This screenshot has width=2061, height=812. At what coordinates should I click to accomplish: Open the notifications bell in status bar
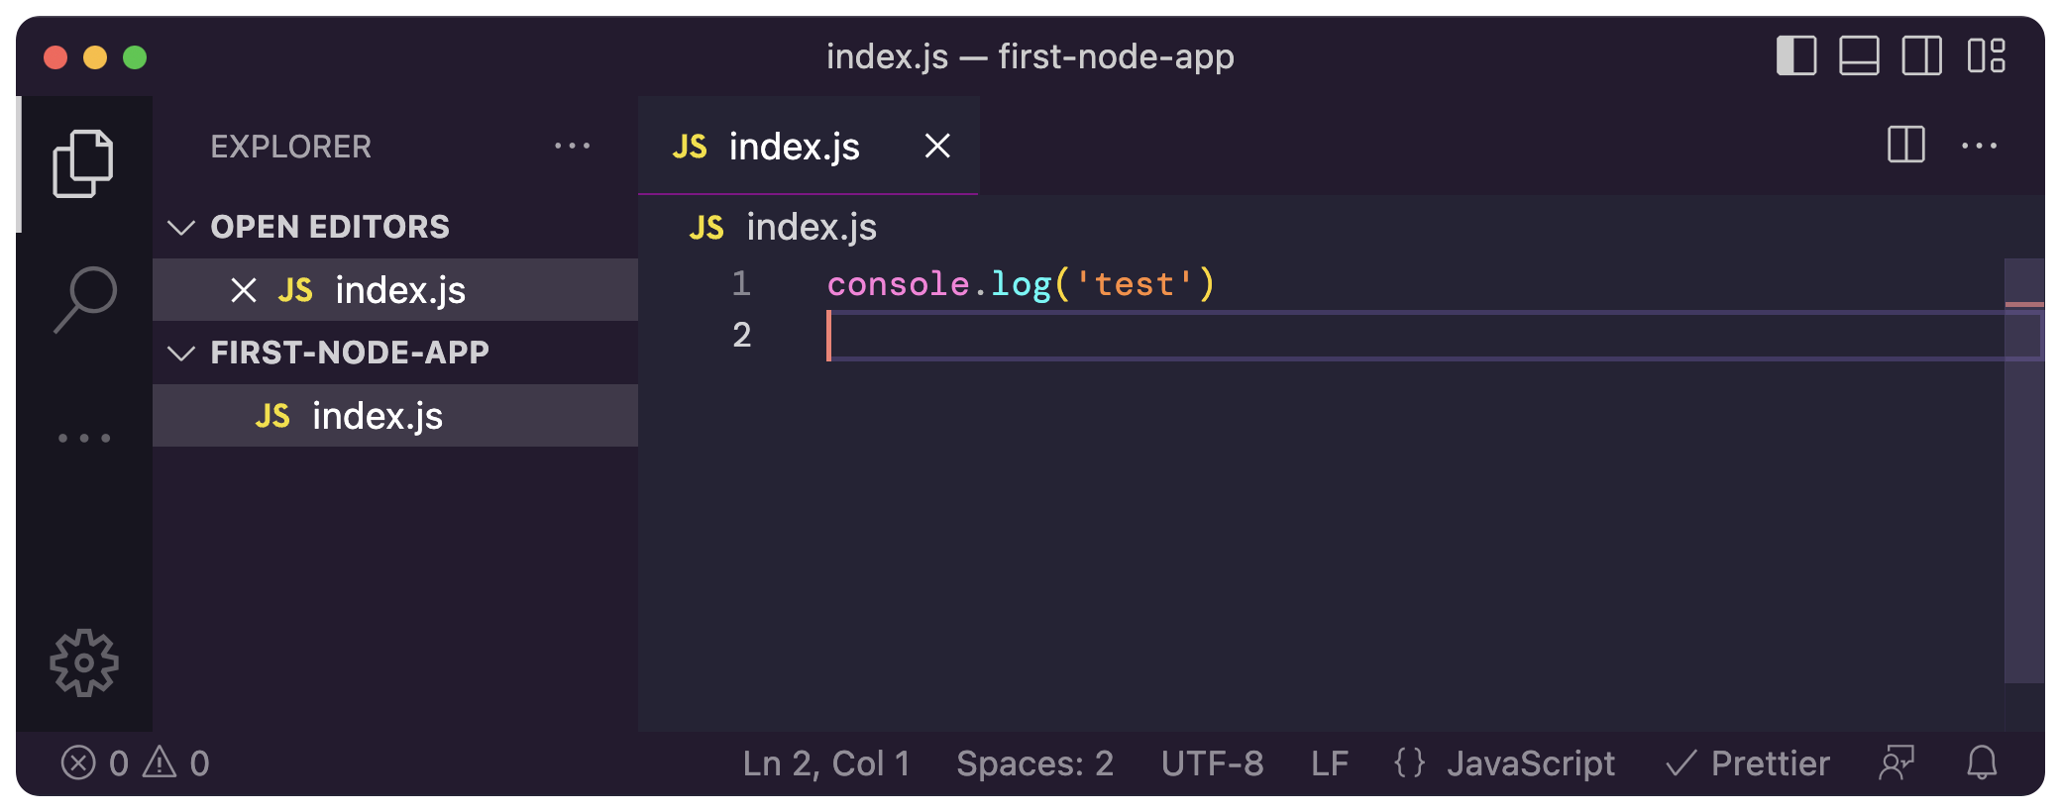[1982, 763]
